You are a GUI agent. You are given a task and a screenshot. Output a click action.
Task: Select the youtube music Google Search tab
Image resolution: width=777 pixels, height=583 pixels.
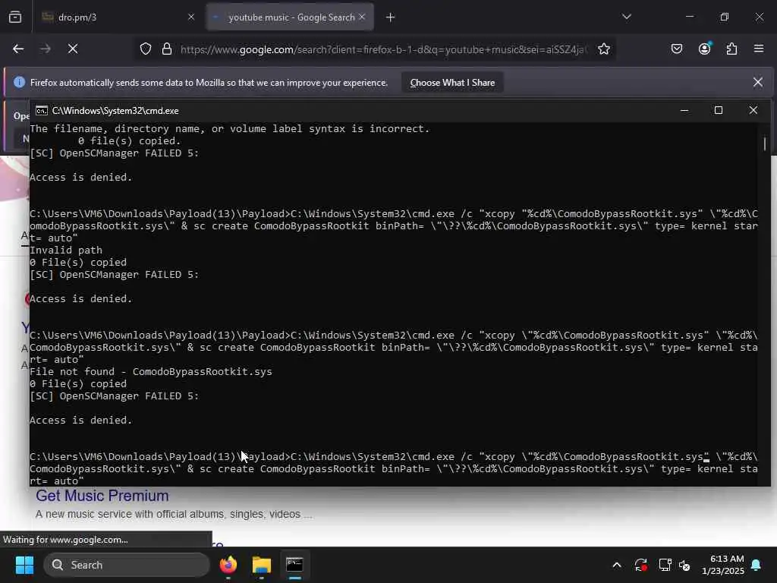coord(291,17)
